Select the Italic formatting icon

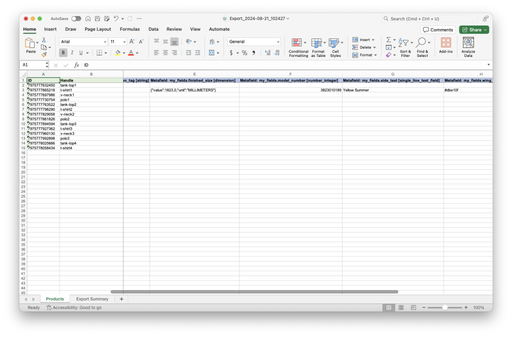pyautogui.click(x=71, y=52)
